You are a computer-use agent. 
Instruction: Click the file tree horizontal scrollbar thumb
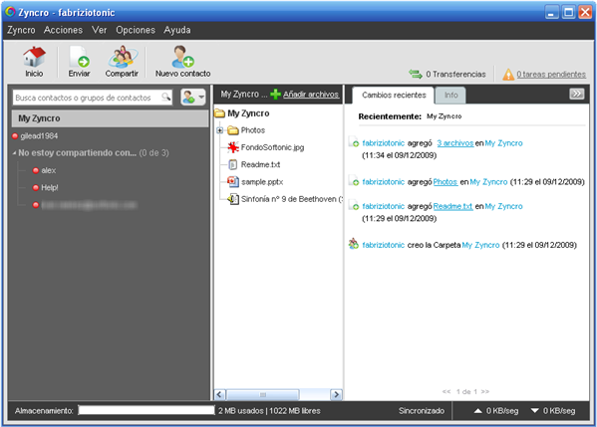[263, 395]
